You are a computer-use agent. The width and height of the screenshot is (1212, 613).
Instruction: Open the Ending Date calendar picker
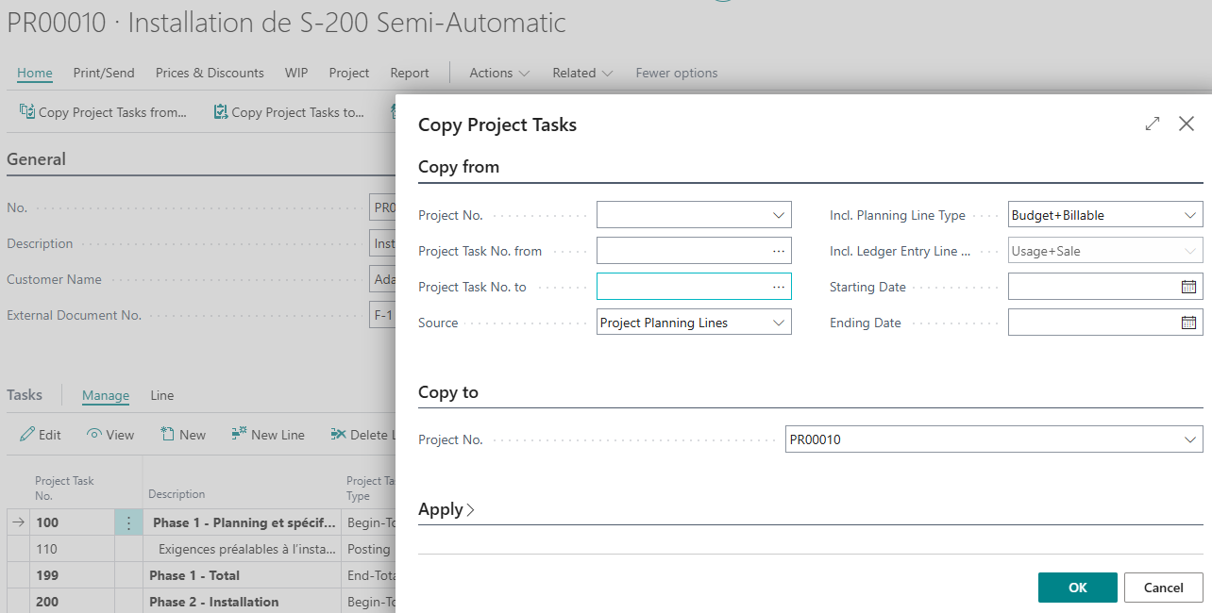1189,323
